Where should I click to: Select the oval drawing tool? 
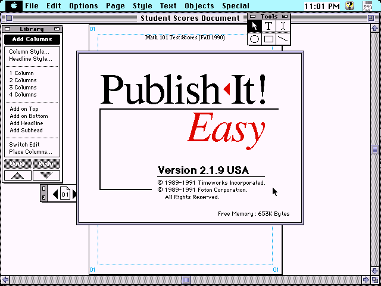(x=254, y=39)
